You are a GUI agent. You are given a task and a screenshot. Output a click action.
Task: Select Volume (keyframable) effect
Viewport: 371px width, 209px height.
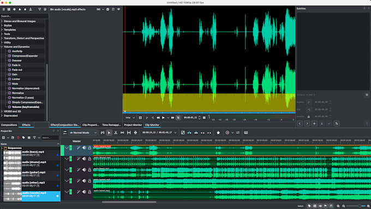point(26,107)
